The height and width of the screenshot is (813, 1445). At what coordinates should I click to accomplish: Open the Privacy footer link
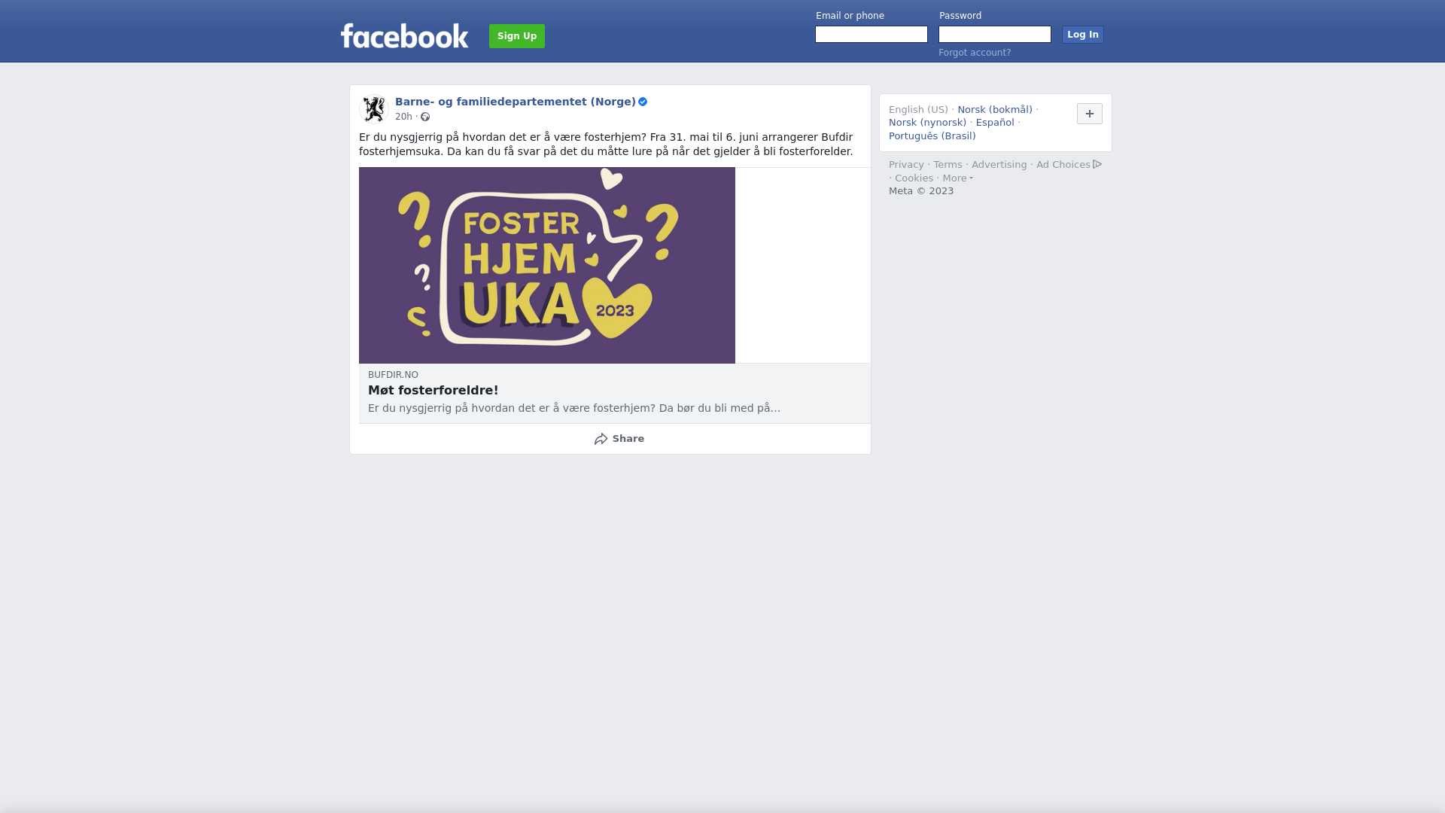[906, 165]
